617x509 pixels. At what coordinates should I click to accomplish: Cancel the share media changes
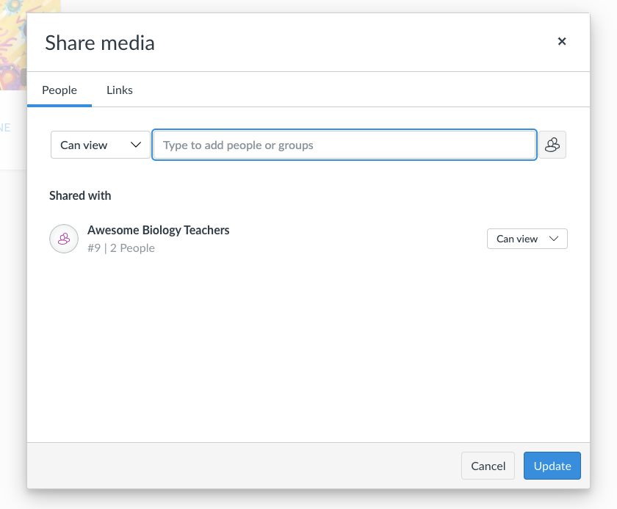pyautogui.click(x=488, y=466)
